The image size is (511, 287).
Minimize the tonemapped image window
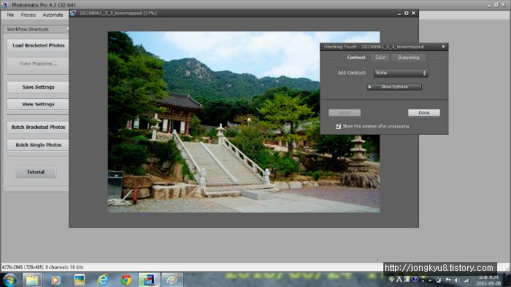pyautogui.click(x=399, y=13)
